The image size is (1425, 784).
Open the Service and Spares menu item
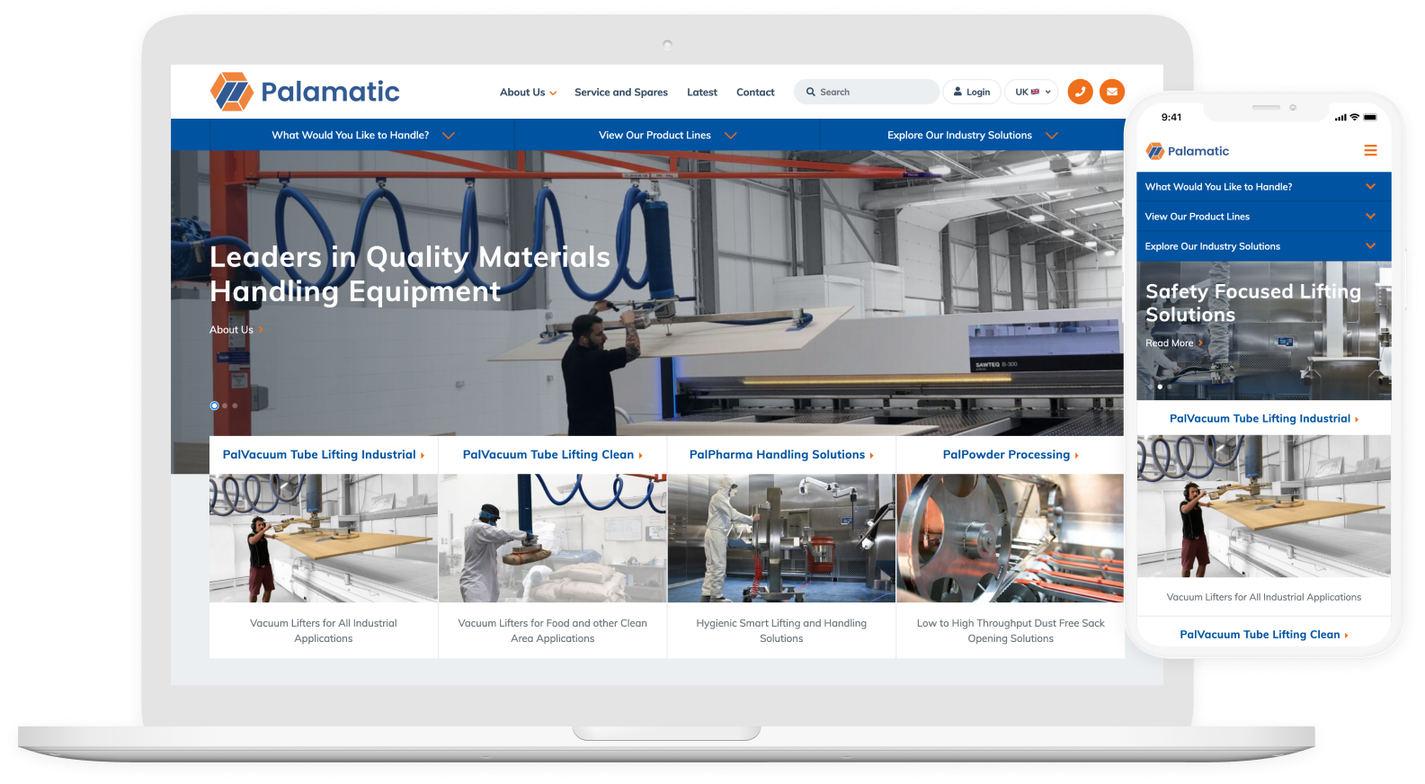pyautogui.click(x=620, y=92)
